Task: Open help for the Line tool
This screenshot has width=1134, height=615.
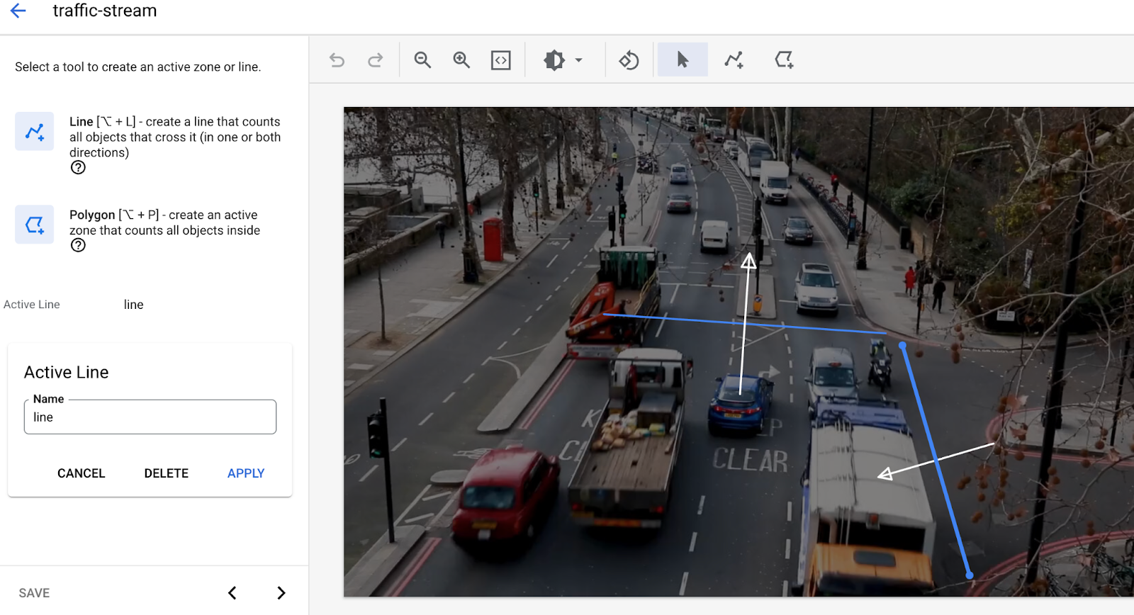Action: pos(78,168)
